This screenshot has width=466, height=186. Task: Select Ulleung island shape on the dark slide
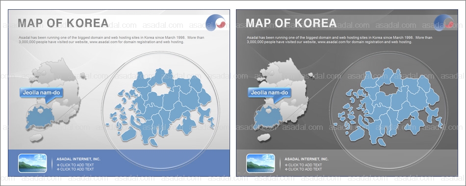tap(311, 75)
